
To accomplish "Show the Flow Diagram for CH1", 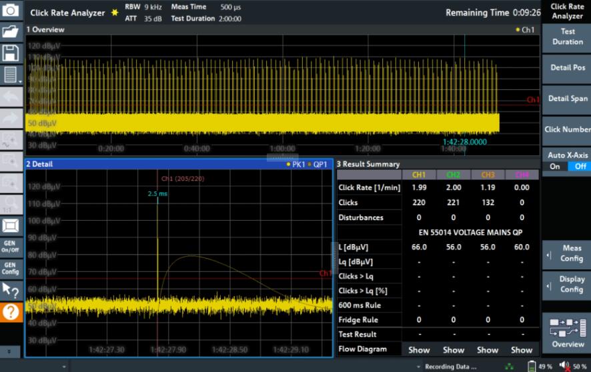I will click(419, 350).
